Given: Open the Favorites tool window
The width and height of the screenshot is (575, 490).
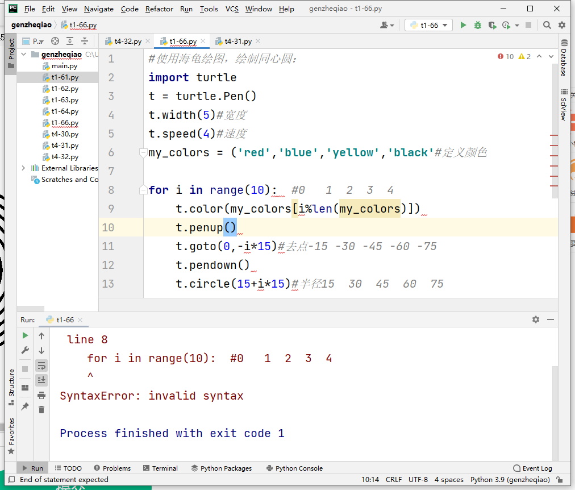Looking at the screenshot, I should [x=11, y=436].
